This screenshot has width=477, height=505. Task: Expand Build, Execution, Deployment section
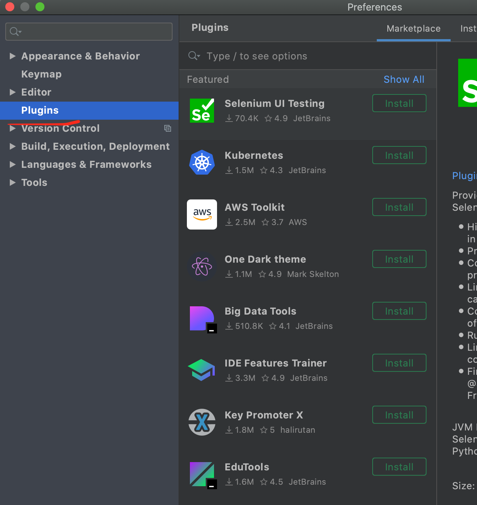[x=13, y=146]
